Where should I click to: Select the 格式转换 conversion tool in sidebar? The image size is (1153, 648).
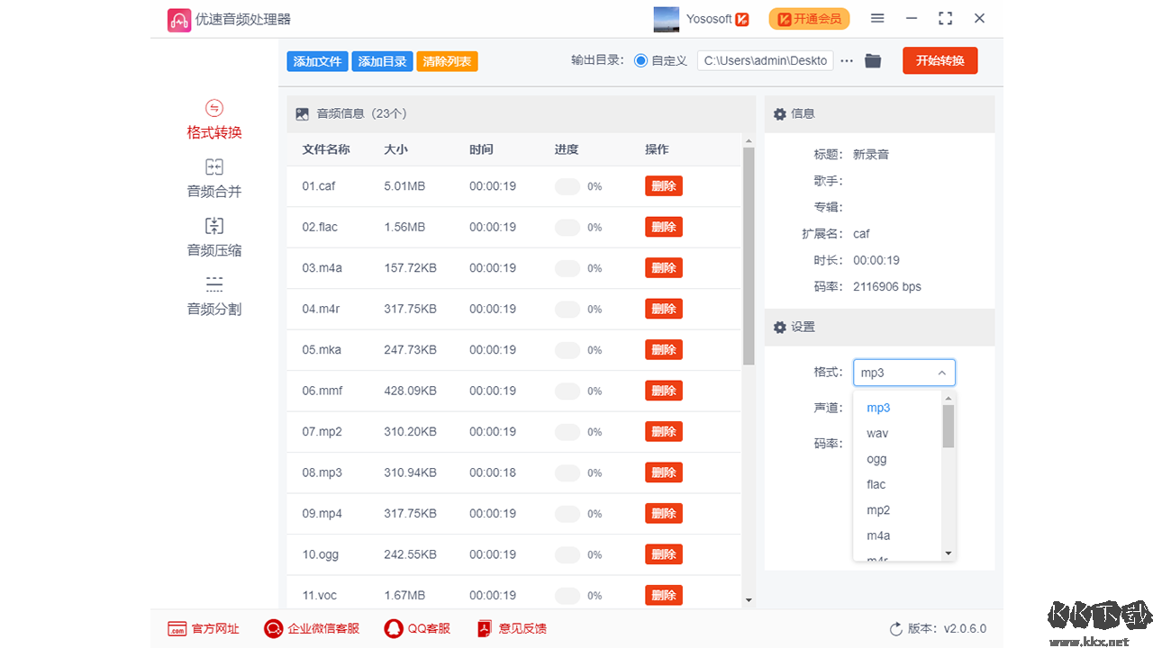(x=213, y=119)
